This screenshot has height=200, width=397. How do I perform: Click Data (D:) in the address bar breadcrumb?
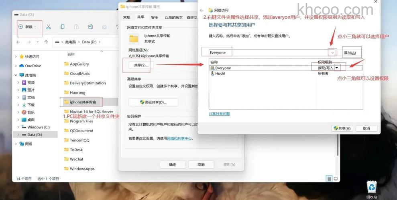(x=89, y=42)
